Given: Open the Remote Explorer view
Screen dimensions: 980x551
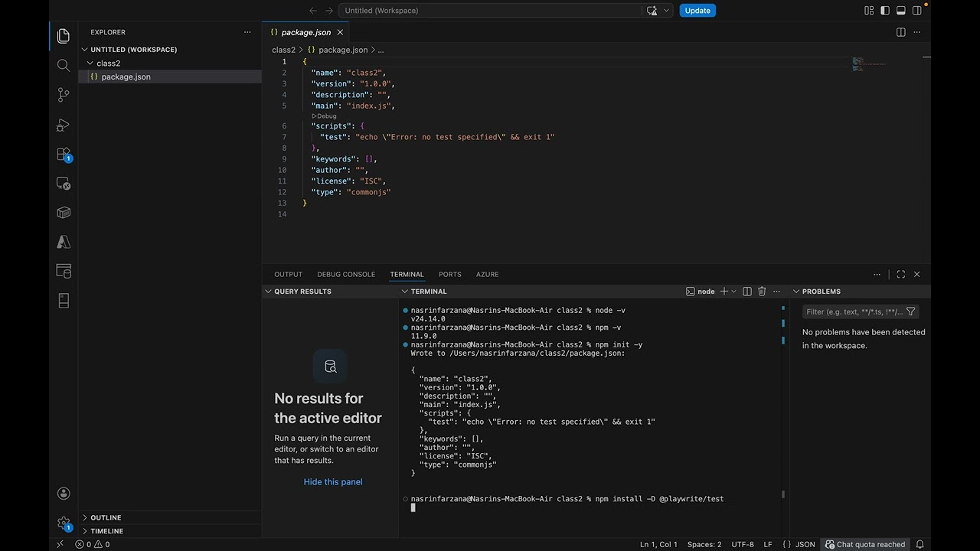Looking at the screenshot, I should point(64,184).
